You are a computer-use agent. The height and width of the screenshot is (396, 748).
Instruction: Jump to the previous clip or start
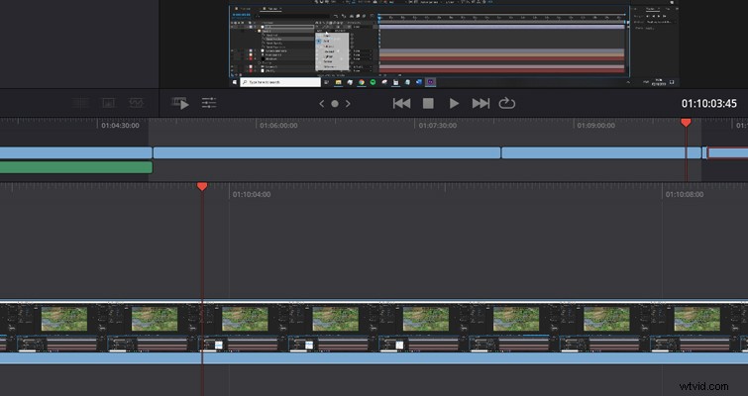coord(401,103)
